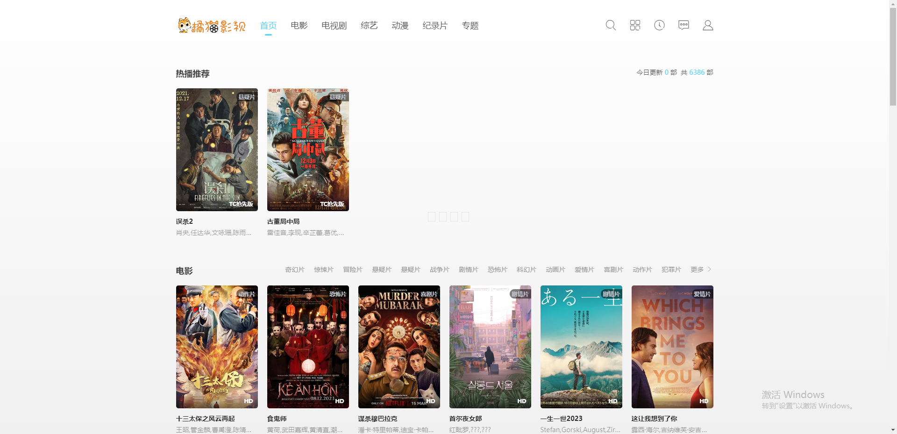Click the 误杀2 title text
The width and height of the screenshot is (897, 434).
point(185,221)
